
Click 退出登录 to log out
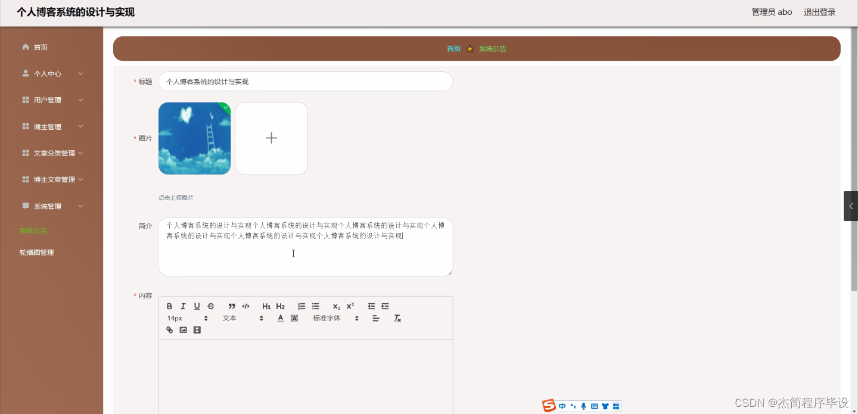tap(819, 11)
